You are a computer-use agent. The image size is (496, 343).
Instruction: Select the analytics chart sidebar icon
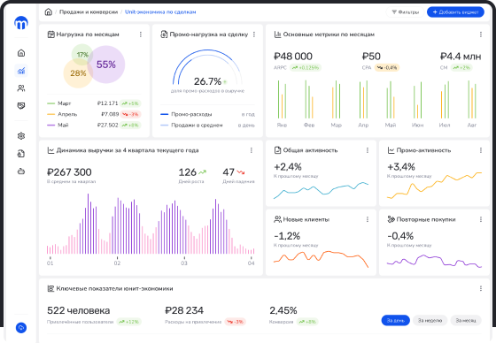click(x=21, y=71)
